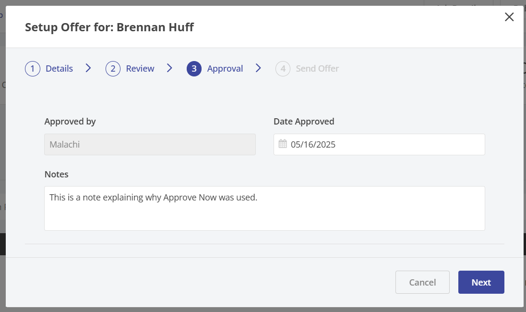Open the calendar icon date picker
Screen dimensions: 526x312
[283, 144]
